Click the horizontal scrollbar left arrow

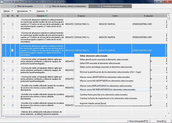click(x=3, y=116)
